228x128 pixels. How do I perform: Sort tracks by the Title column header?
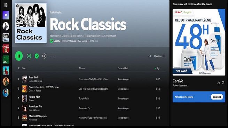[x=24, y=68]
